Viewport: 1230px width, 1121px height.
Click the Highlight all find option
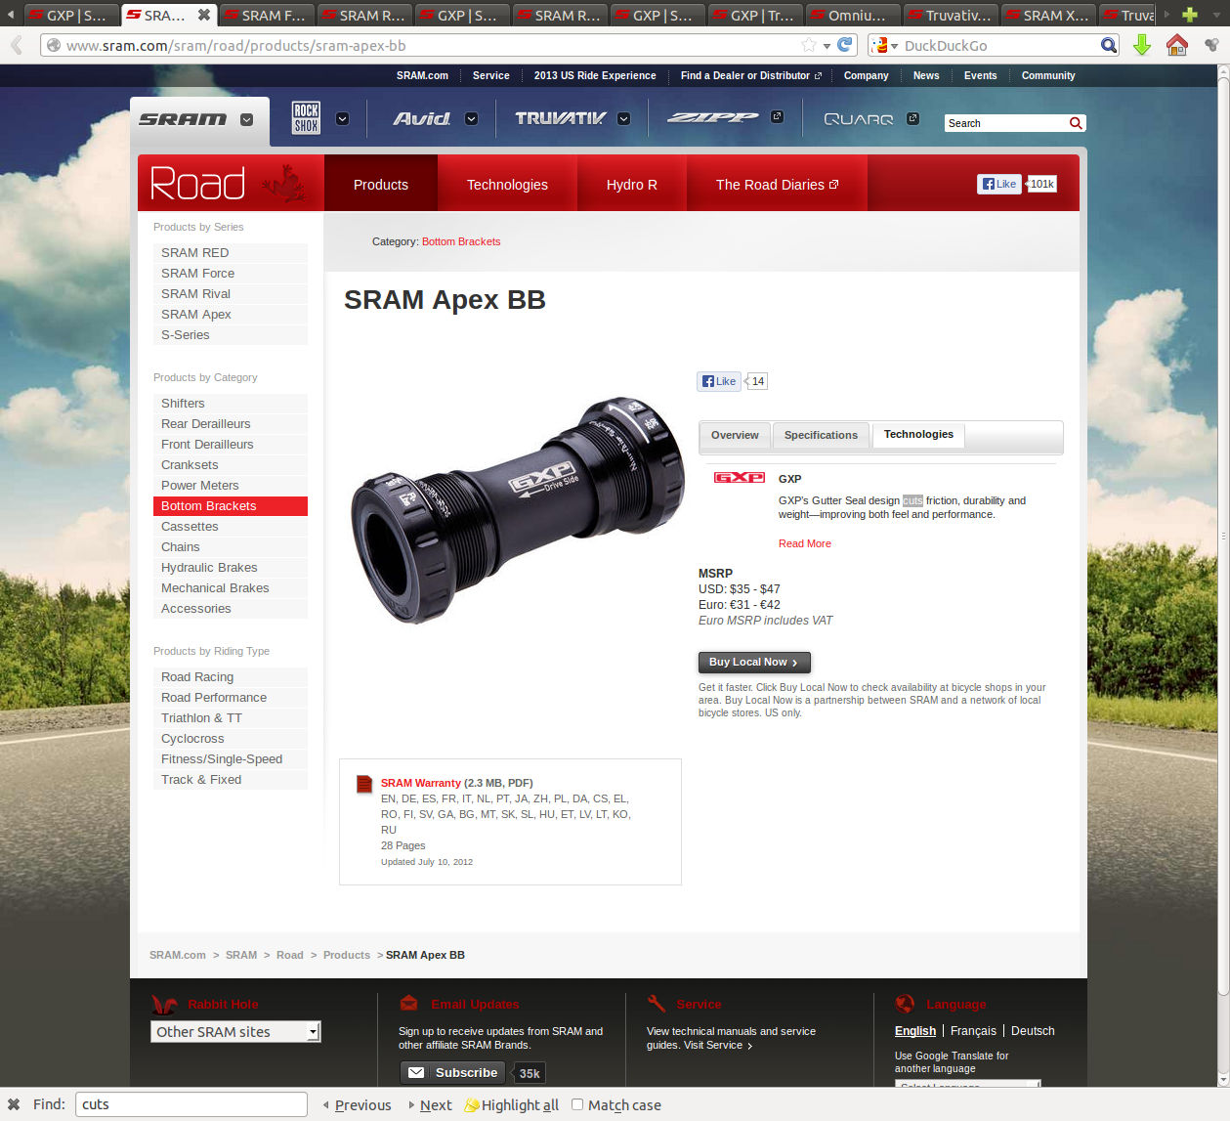[x=511, y=1105]
